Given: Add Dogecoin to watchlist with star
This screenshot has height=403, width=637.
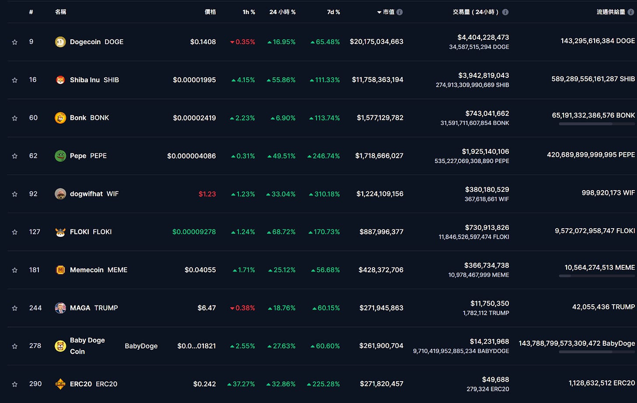Looking at the screenshot, I should point(15,42).
